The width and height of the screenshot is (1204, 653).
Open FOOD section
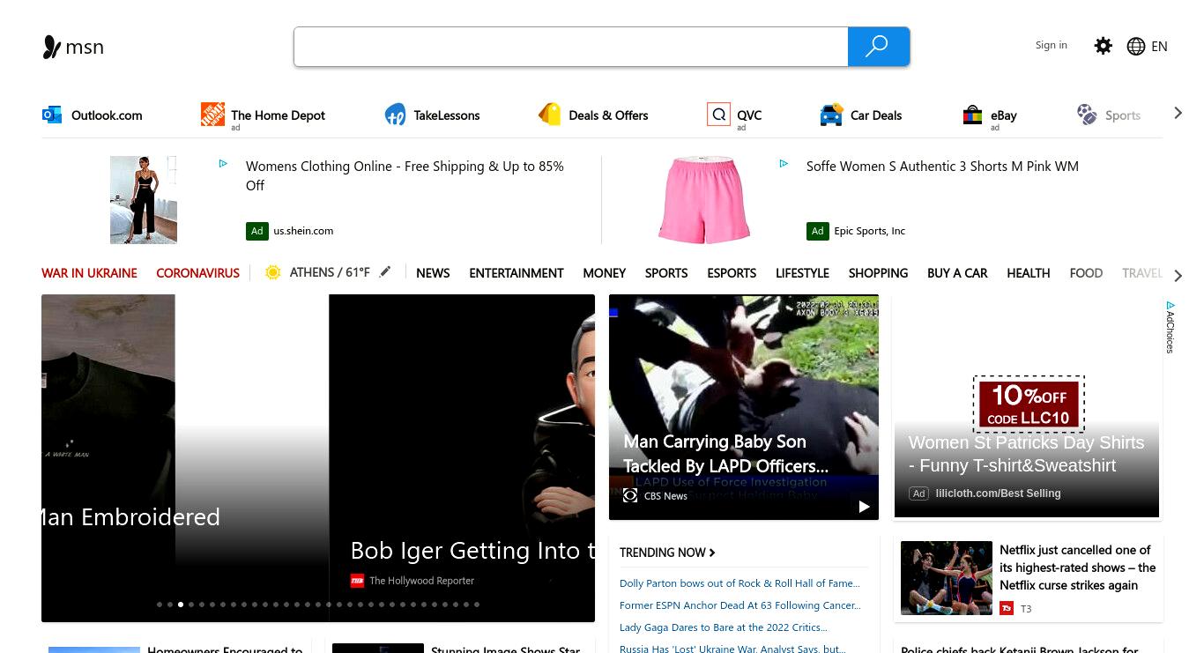point(1086,273)
